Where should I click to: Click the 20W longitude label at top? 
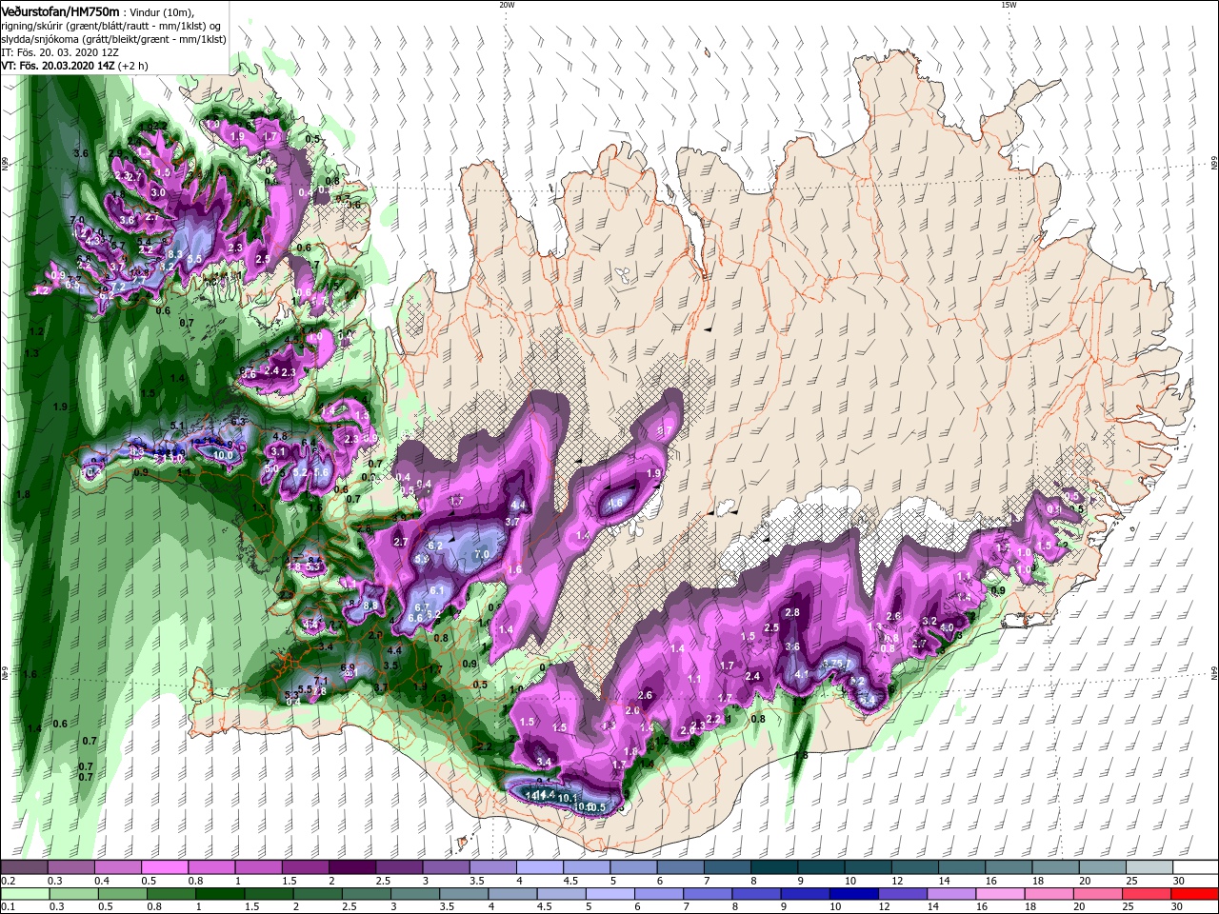pyautogui.click(x=506, y=5)
